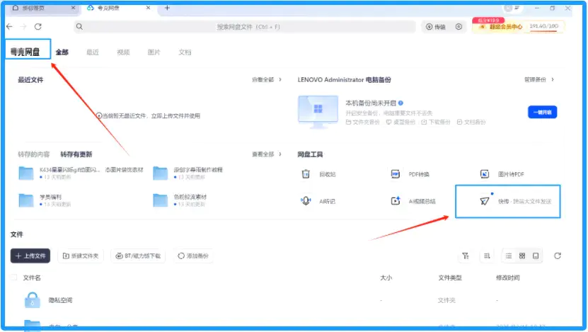Open the 传输 transfer list button

pos(436,27)
